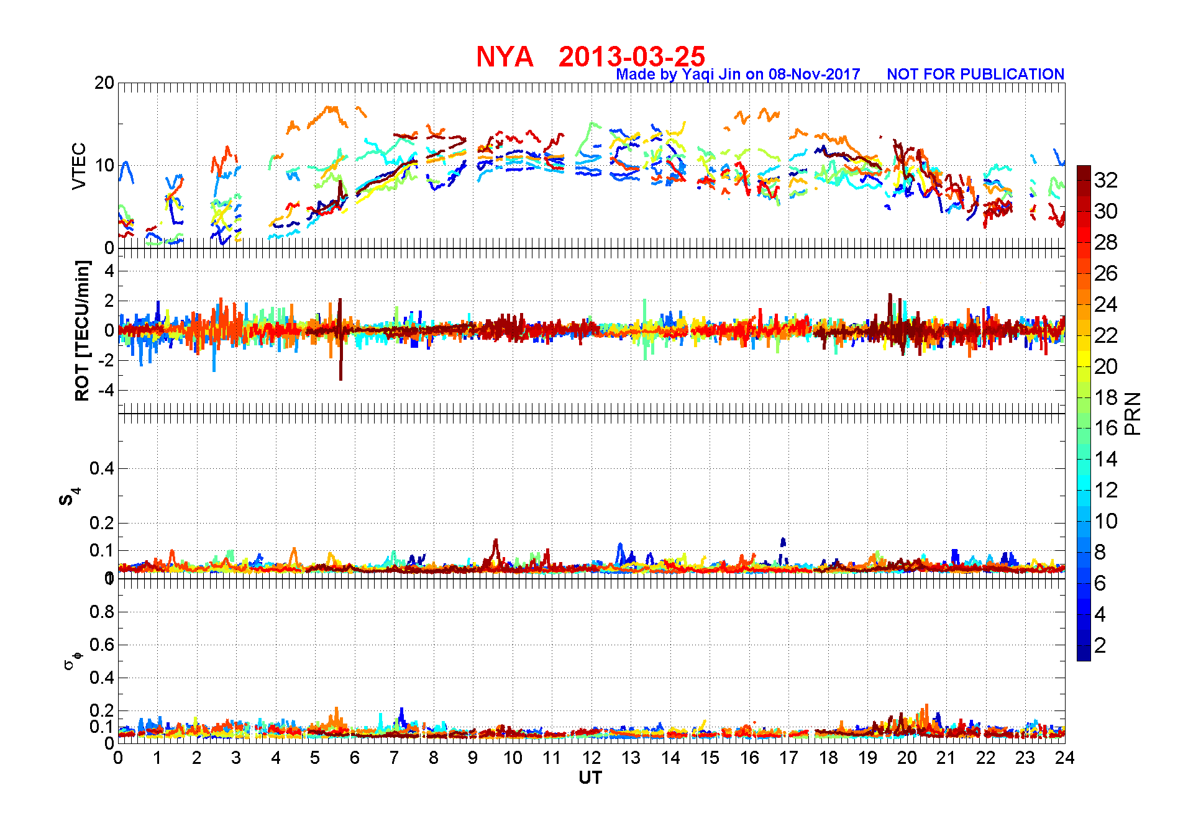Click the colorbar tick label 10
This screenshot has height=826, width=1183.
click(1106, 521)
